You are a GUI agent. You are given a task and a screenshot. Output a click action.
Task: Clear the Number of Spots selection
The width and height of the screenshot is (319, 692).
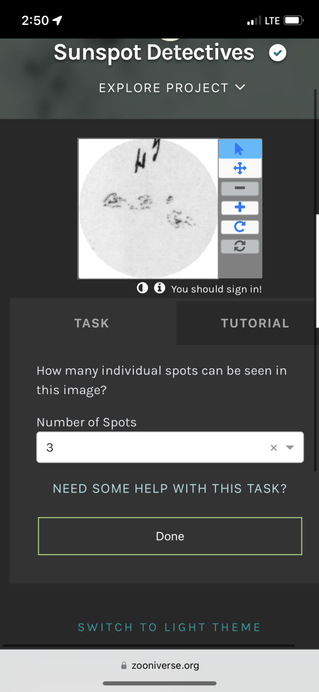click(274, 448)
